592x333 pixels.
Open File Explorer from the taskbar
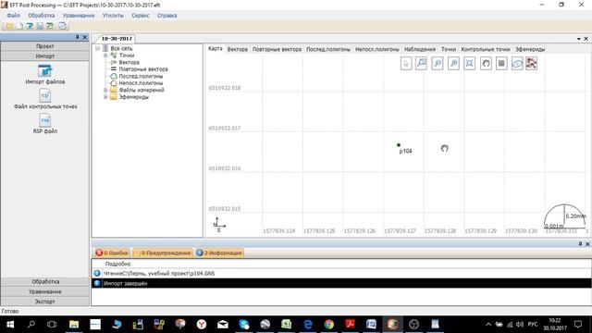[74, 325]
